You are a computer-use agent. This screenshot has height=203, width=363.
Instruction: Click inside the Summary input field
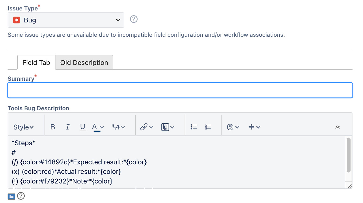[180, 90]
